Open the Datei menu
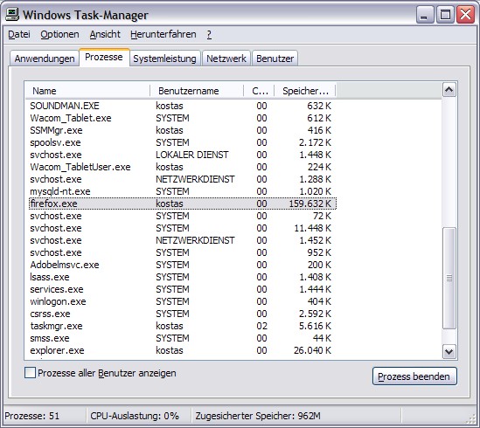 coord(19,34)
